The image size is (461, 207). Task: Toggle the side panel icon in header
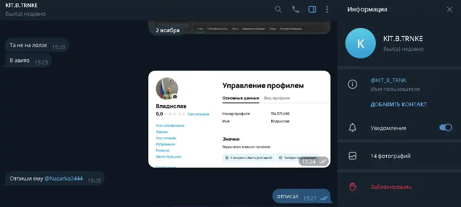tap(312, 9)
